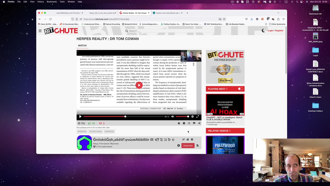
Task: Open the Bookmarks menu in menu bar
Action: tap(52, 2)
